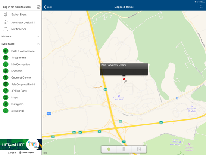Click the cvent CrowdCompass footer logo
The width and height of the screenshot is (206, 155).
click(21, 152)
